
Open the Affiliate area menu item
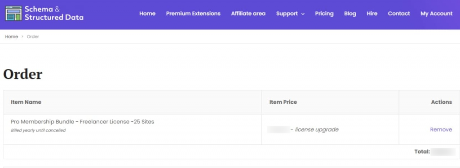pos(248,13)
